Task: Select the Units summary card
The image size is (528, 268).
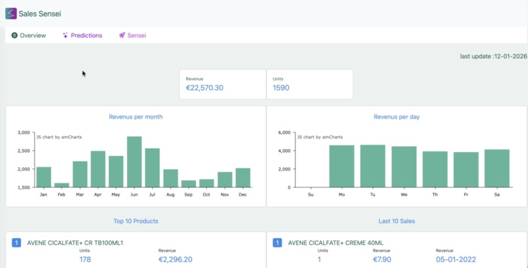Action: click(x=310, y=84)
